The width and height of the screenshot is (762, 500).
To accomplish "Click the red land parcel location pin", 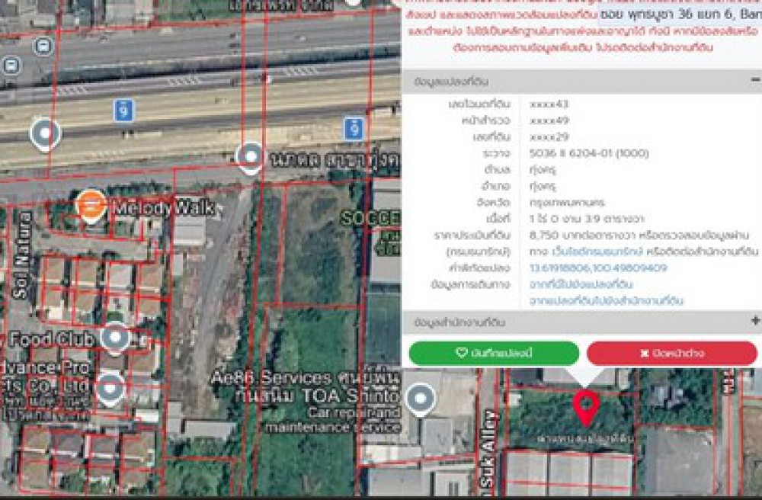I will coord(584,407).
